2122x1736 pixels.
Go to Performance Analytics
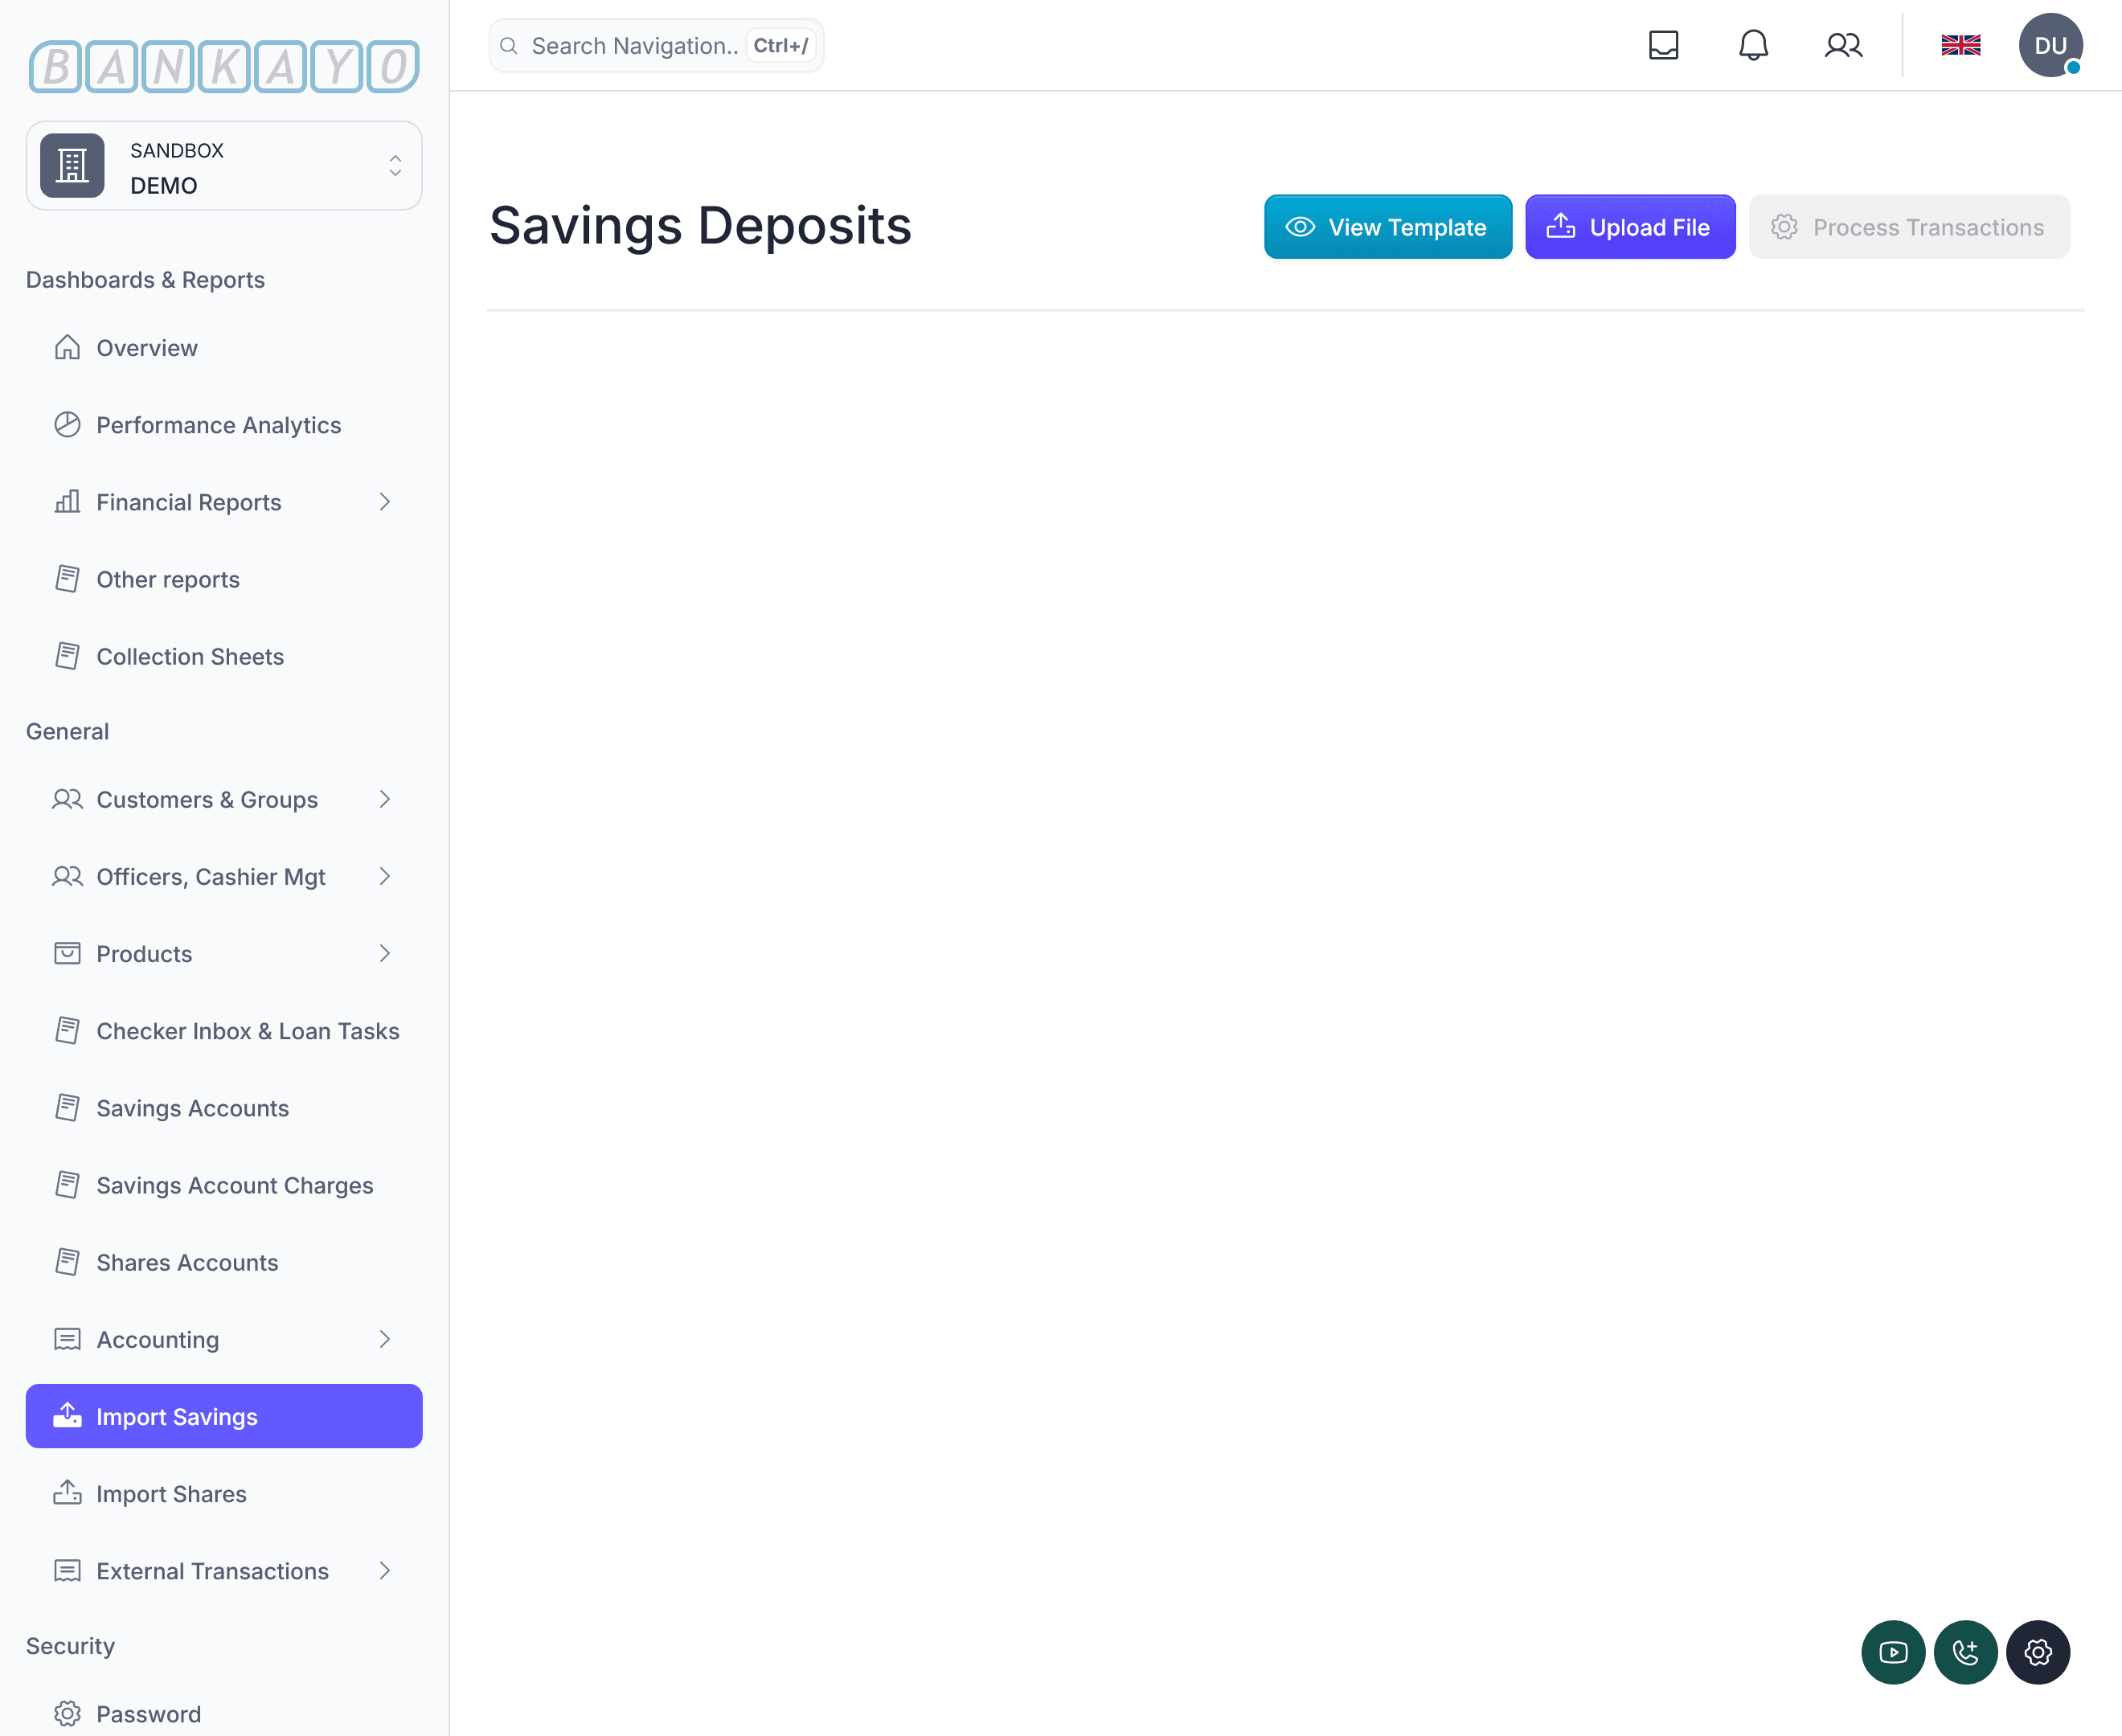(218, 425)
